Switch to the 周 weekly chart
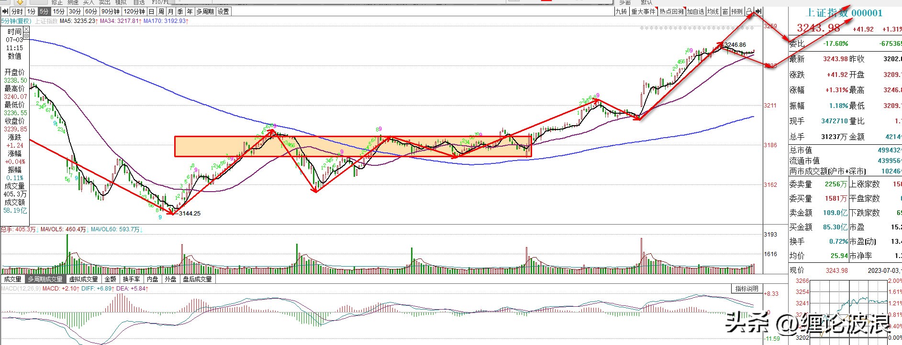Screen dimensions: 902x345 pos(161,11)
